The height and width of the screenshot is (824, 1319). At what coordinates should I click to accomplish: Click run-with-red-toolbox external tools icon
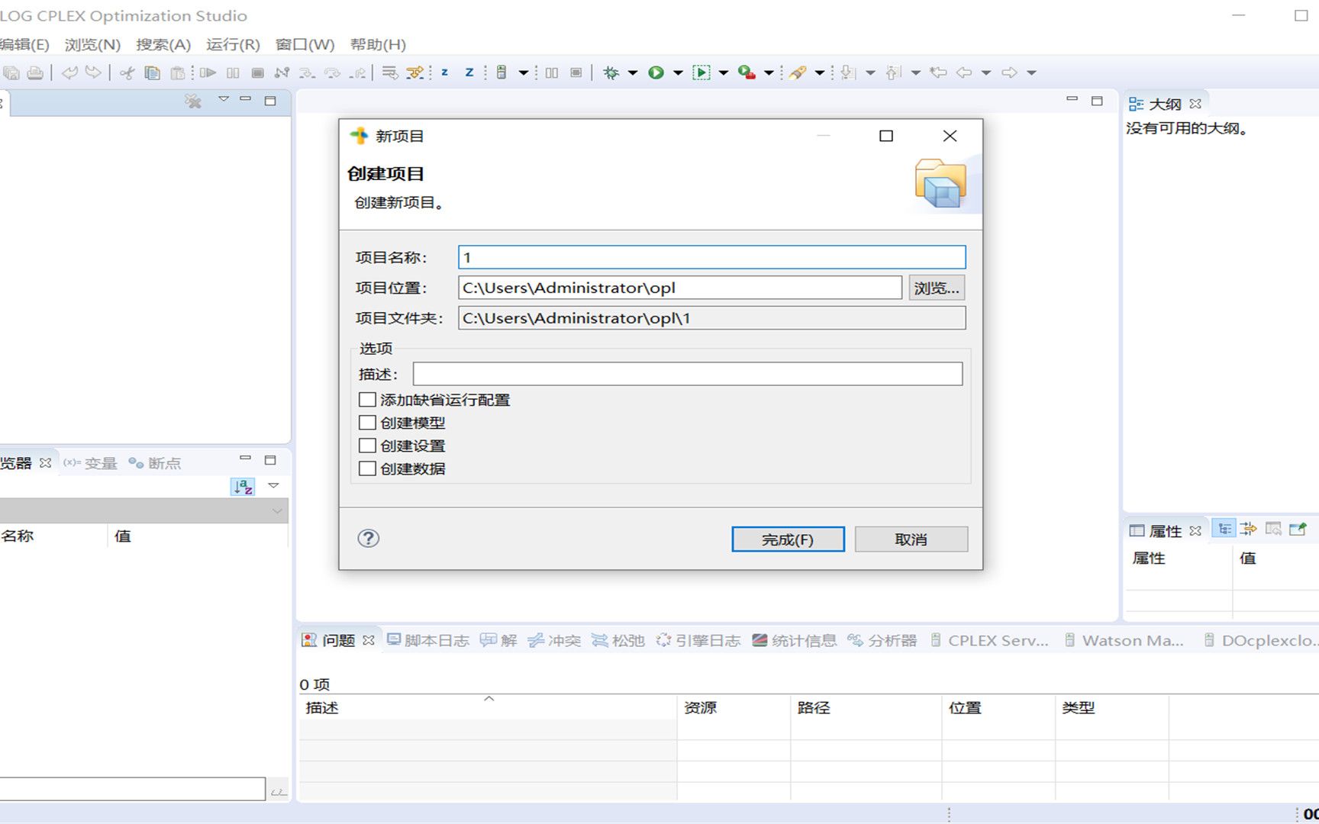pyautogui.click(x=747, y=72)
